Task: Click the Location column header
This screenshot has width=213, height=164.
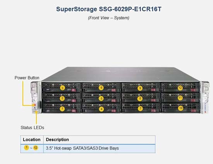Action: coord(32,140)
